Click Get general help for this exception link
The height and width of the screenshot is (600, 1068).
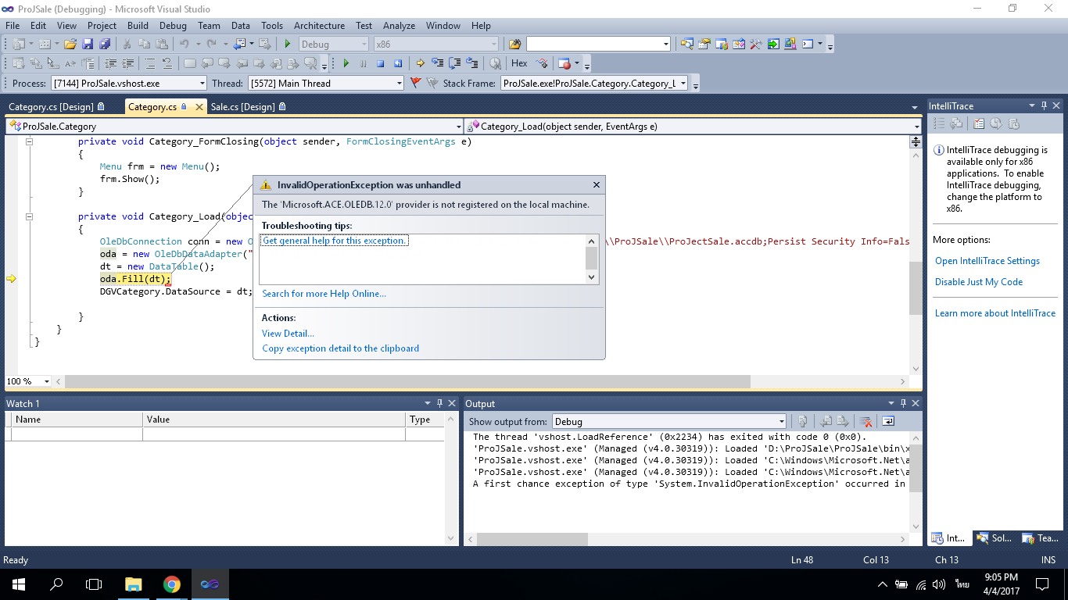(x=334, y=241)
